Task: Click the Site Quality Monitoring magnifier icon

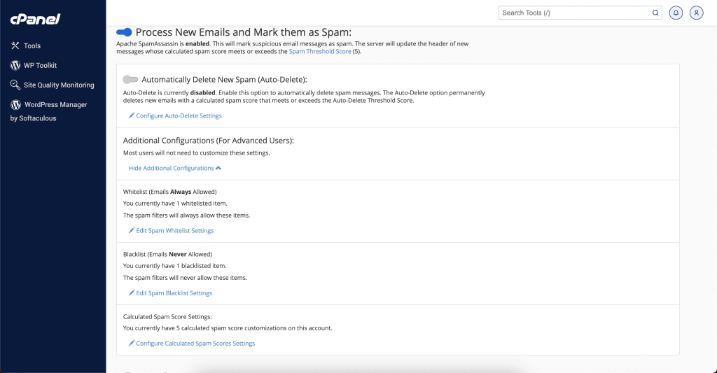Action: click(15, 85)
